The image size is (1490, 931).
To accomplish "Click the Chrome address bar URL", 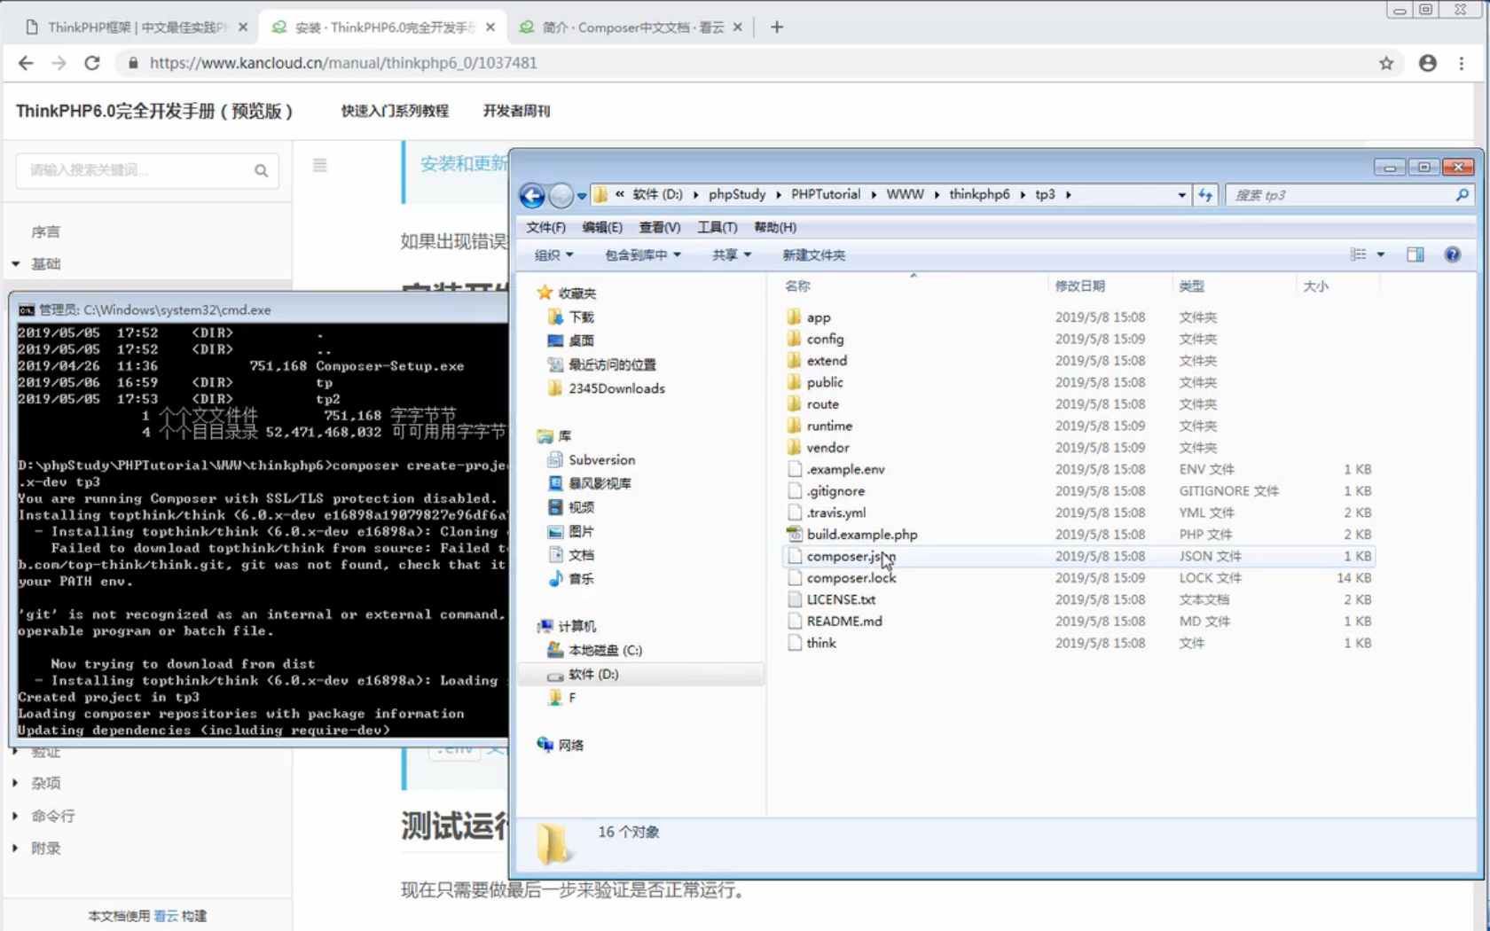I will 343,63.
